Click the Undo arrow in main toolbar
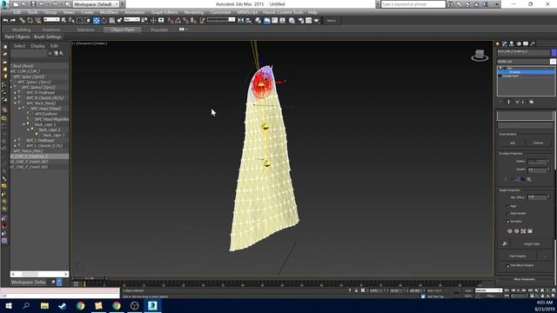The height and width of the screenshot is (313, 557). pos(5,21)
